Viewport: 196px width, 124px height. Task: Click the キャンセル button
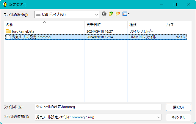point(178,117)
